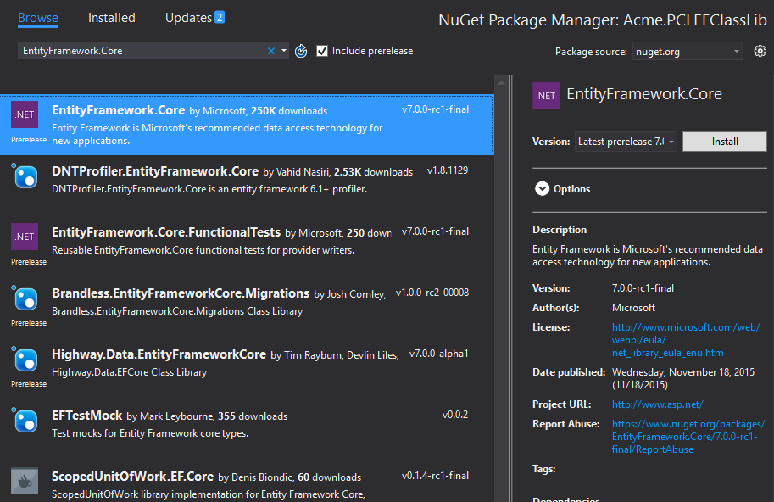Click the Install button
The image size is (774, 502).
(x=724, y=142)
